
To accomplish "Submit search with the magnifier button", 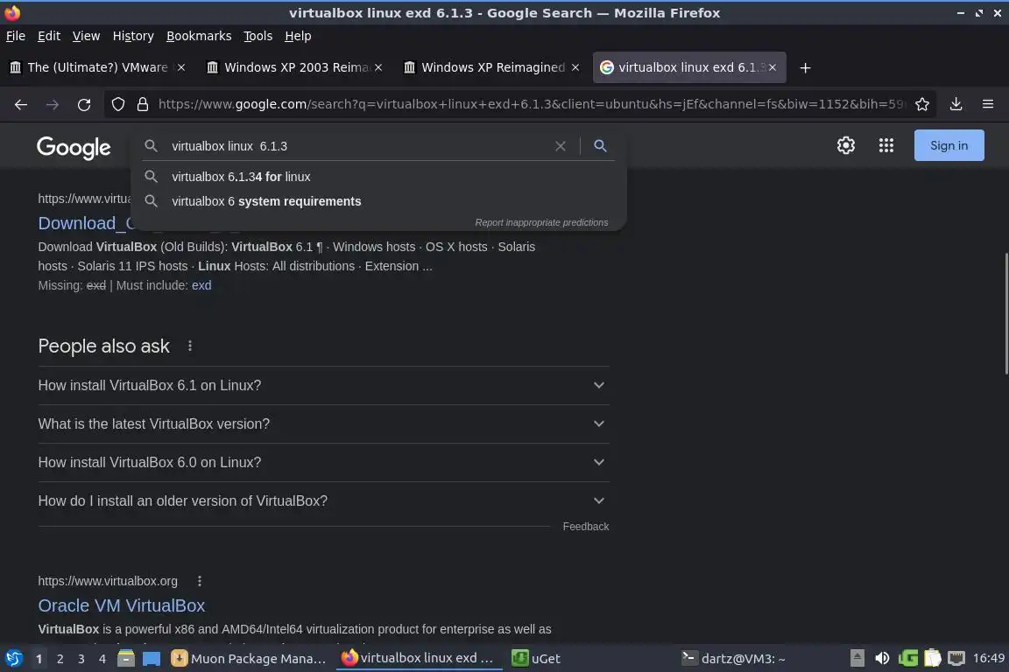I will 600,146.
